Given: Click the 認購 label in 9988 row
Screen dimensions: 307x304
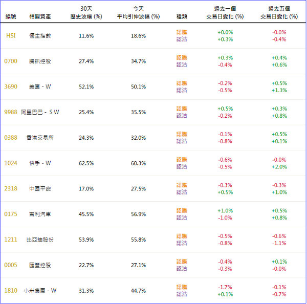Looking at the screenshot, I should click(182, 108).
